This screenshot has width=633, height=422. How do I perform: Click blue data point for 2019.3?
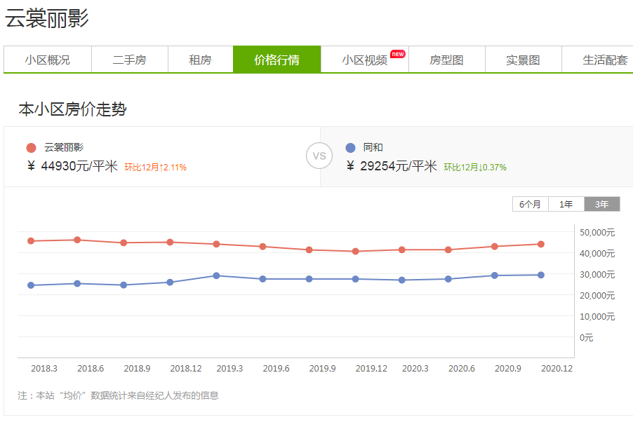pos(216,275)
